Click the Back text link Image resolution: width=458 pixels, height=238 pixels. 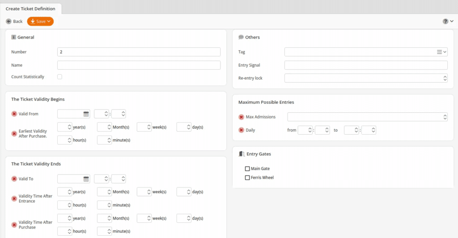click(x=18, y=21)
